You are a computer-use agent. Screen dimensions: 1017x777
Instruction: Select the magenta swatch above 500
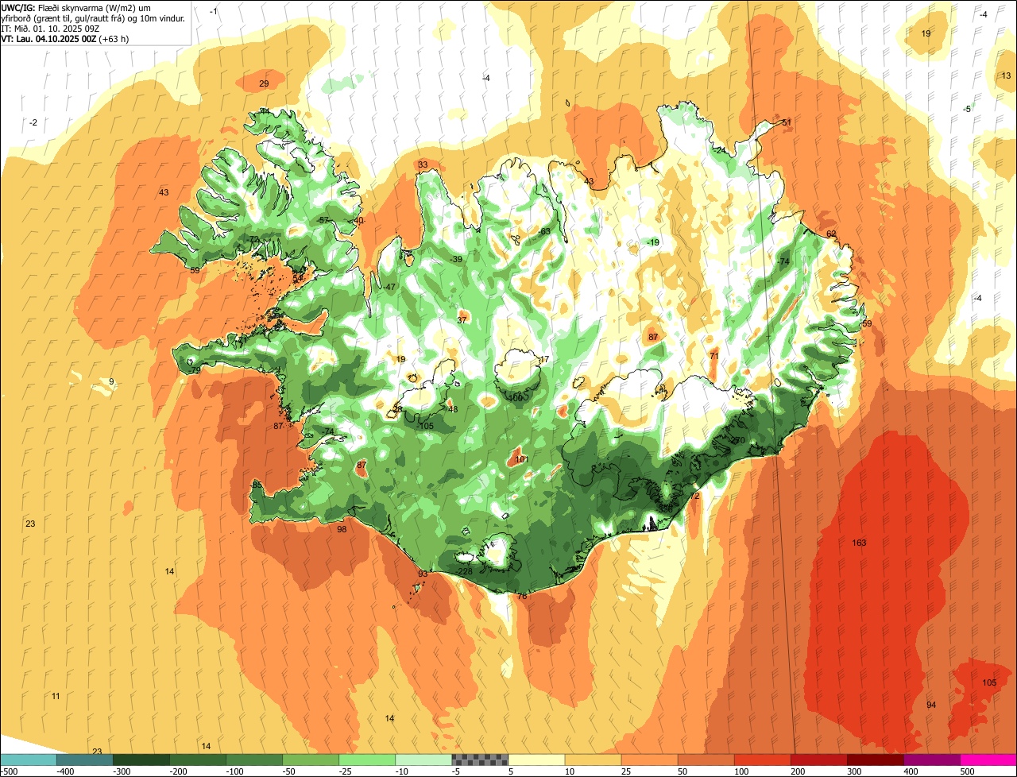[988, 760]
